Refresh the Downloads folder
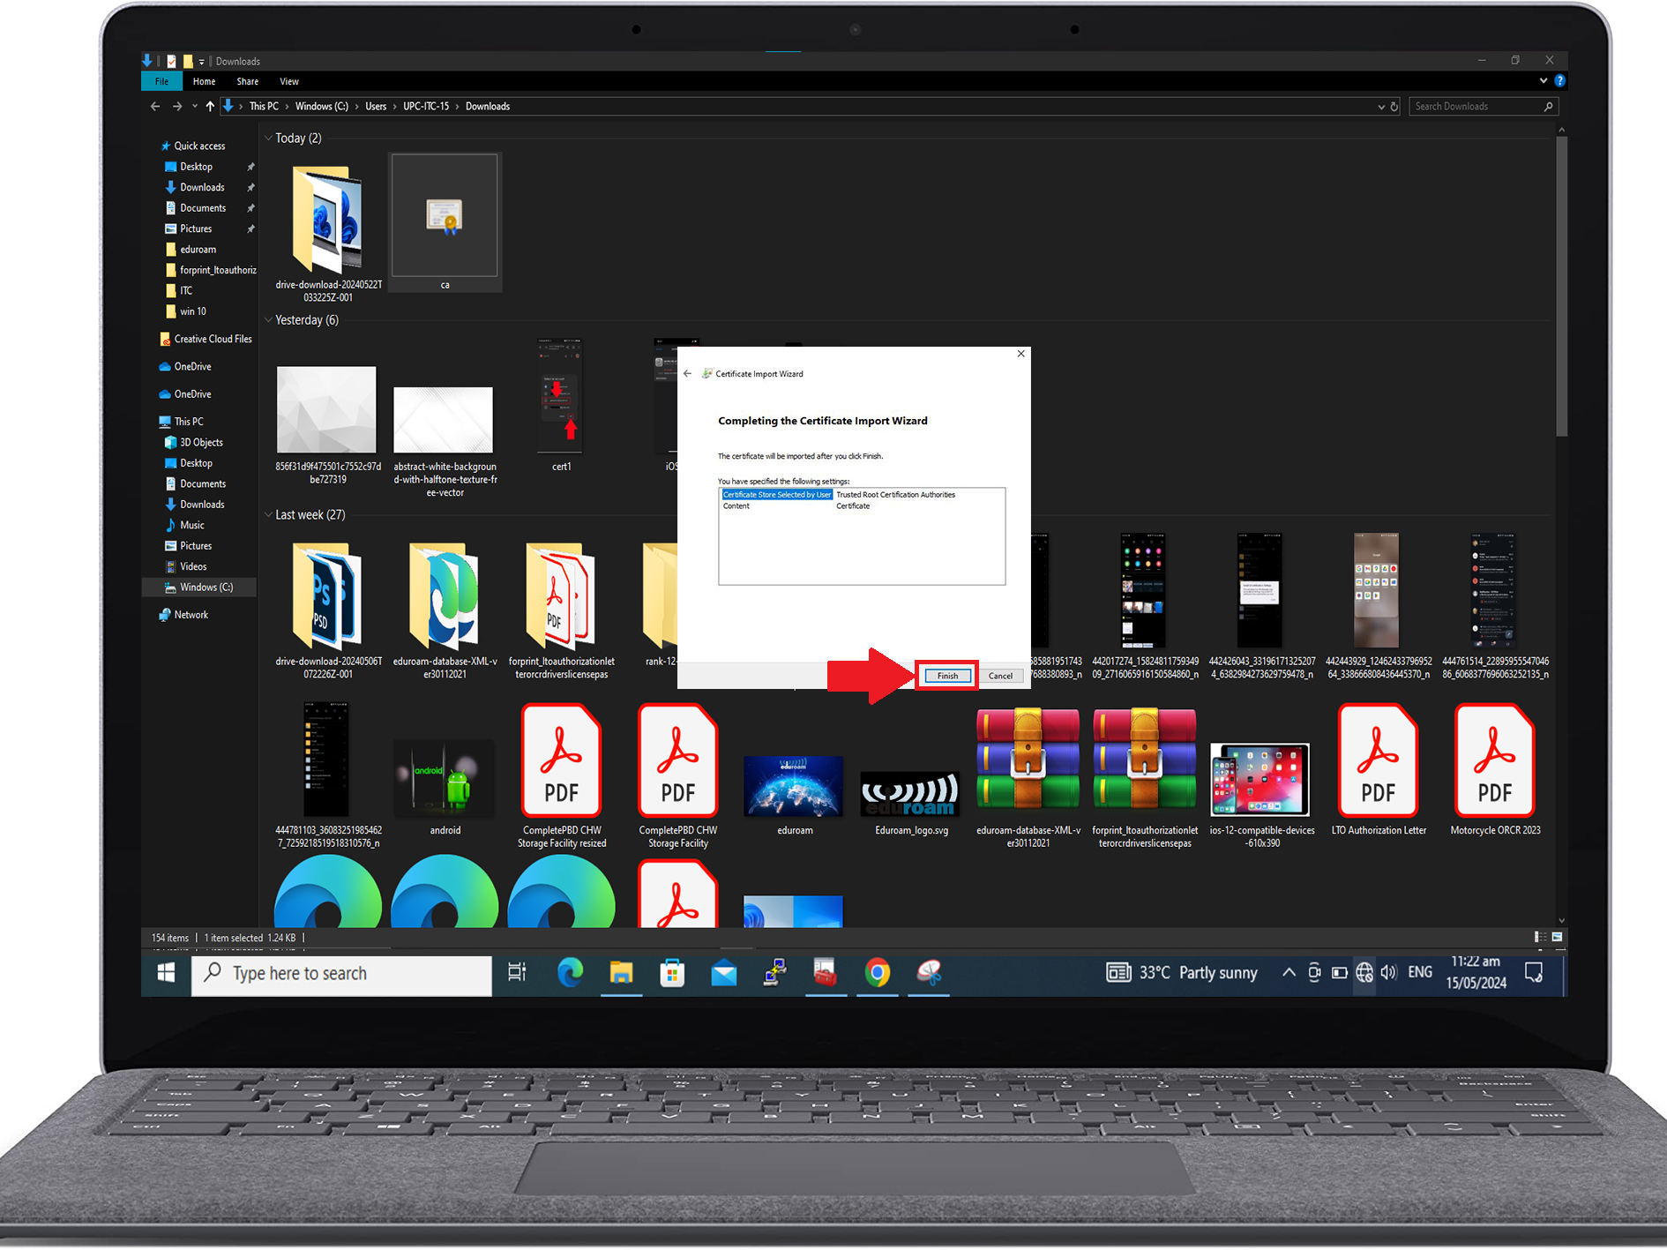 pyautogui.click(x=1394, y=107)
